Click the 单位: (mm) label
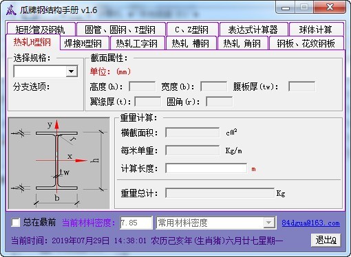 (110, 71)
